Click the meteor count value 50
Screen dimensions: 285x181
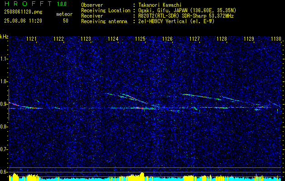pos(66,21)
